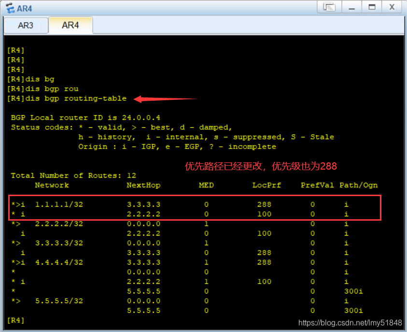Click next hop 3.3.3.3 in 1.1.1.1/32 row
The width and height of the screenshot is (407, 332).
143,204
